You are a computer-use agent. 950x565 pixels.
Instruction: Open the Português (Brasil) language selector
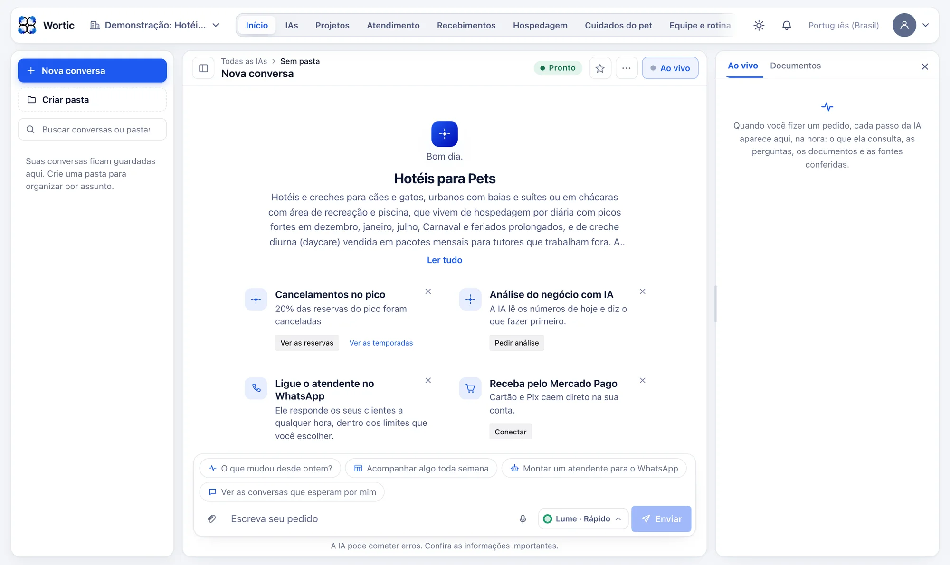[844, 25]
